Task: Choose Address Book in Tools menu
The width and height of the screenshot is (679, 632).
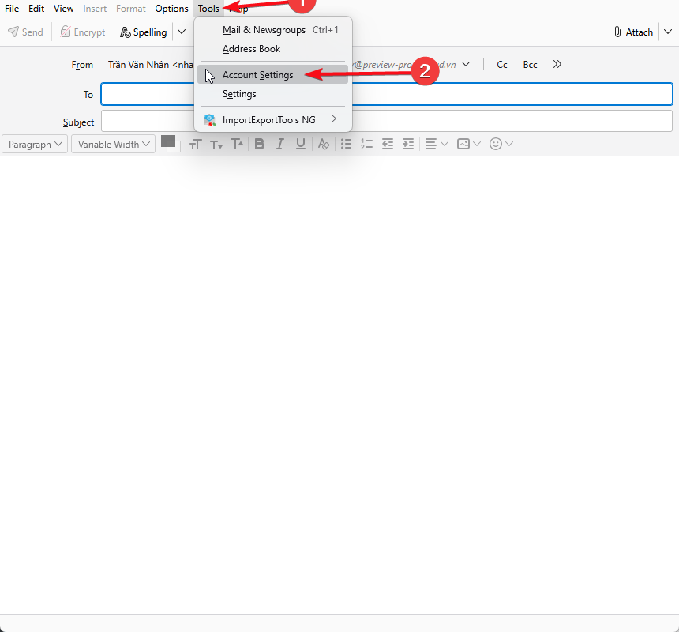Action: 251,49
